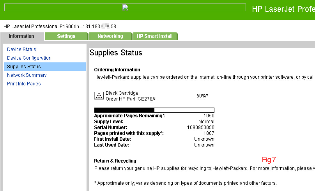
Task: Open Print Info Pages link
Action: pos(24,84)
